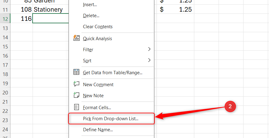Select row 12 header
269x138 pixels.
coord(5,18)
